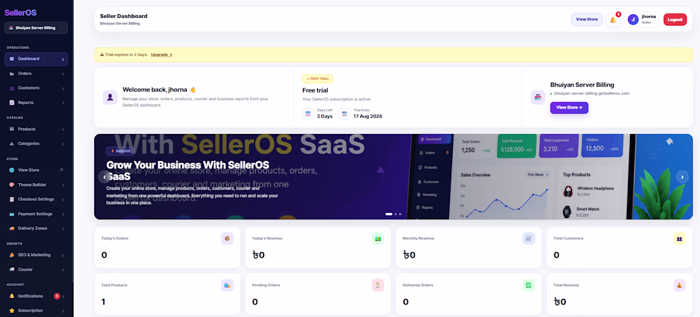Click the Orders sidebar icon
The height and width of the screenshot is (317, 700).
(11, 74)
